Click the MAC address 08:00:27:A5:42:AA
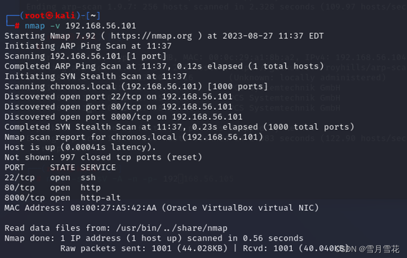The width and height of the screenshot is (407, 258). point(113,208)
